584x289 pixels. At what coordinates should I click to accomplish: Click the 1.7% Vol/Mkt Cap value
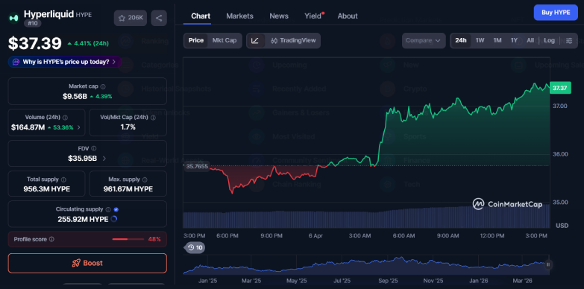[128, 127]
